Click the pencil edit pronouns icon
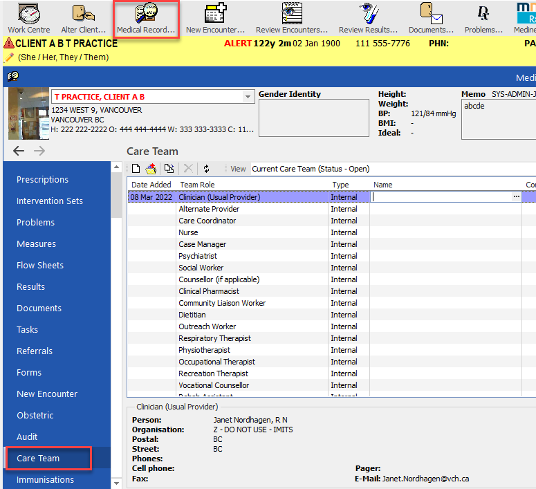This screenshot has width=536, height=489. point(9,57)
